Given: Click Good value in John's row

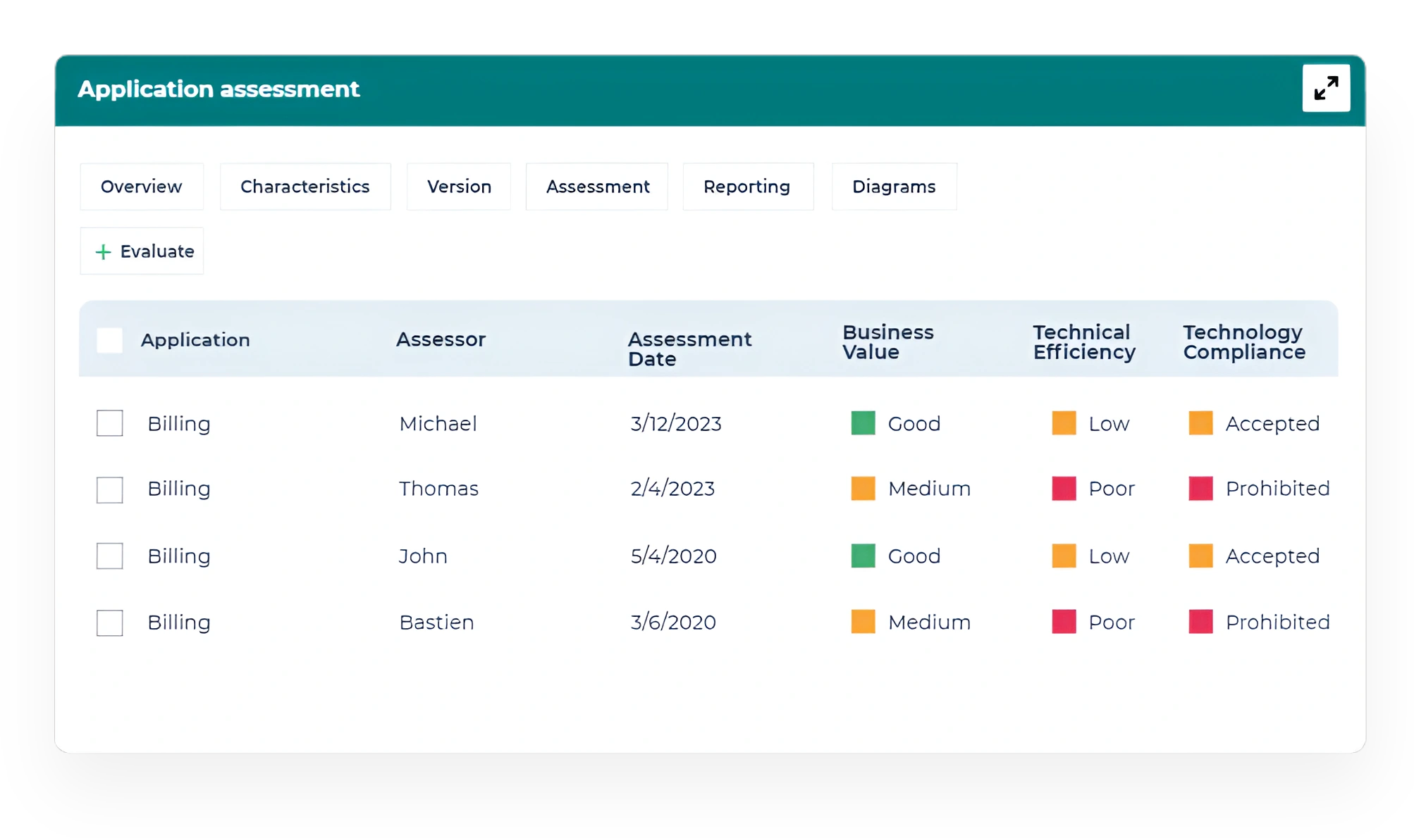Looking at the screenshot, I should click(x=914, y=556).
